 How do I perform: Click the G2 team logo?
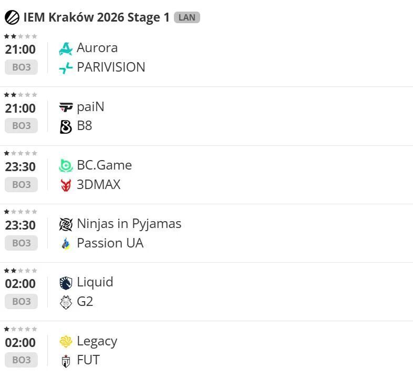pyautogui.click(x=66, y=302)
